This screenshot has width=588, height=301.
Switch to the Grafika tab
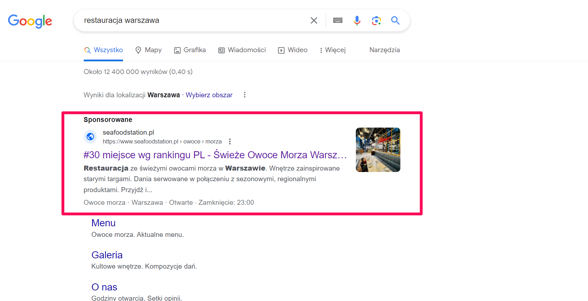pos(190,50)
